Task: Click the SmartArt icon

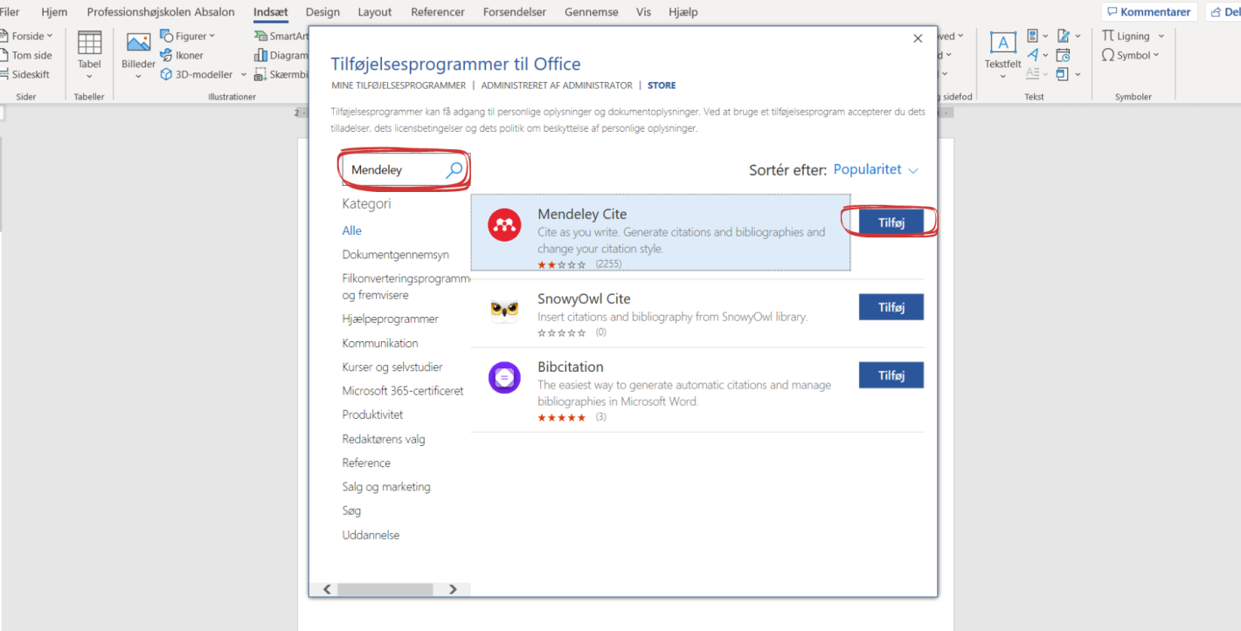Action: tap(260, 36)
